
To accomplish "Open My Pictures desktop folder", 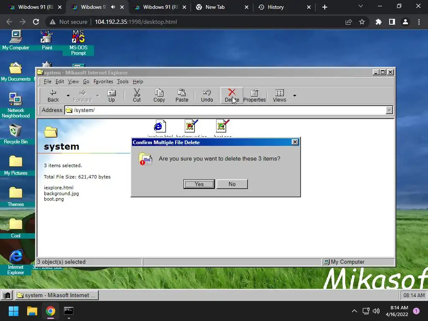I will coord(15,166).
